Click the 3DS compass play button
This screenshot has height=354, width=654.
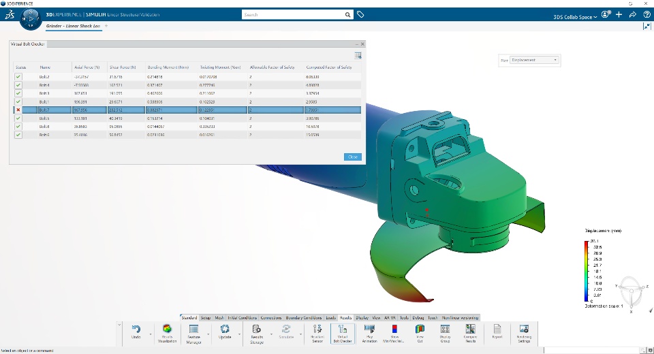(31, 19)
